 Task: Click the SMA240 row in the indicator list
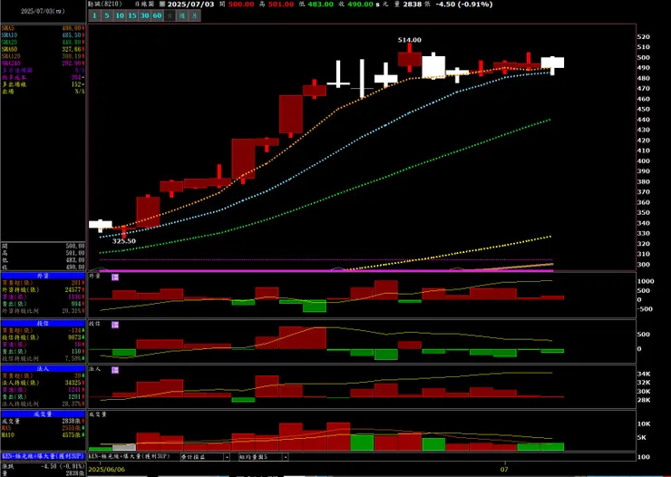point(43,63)
